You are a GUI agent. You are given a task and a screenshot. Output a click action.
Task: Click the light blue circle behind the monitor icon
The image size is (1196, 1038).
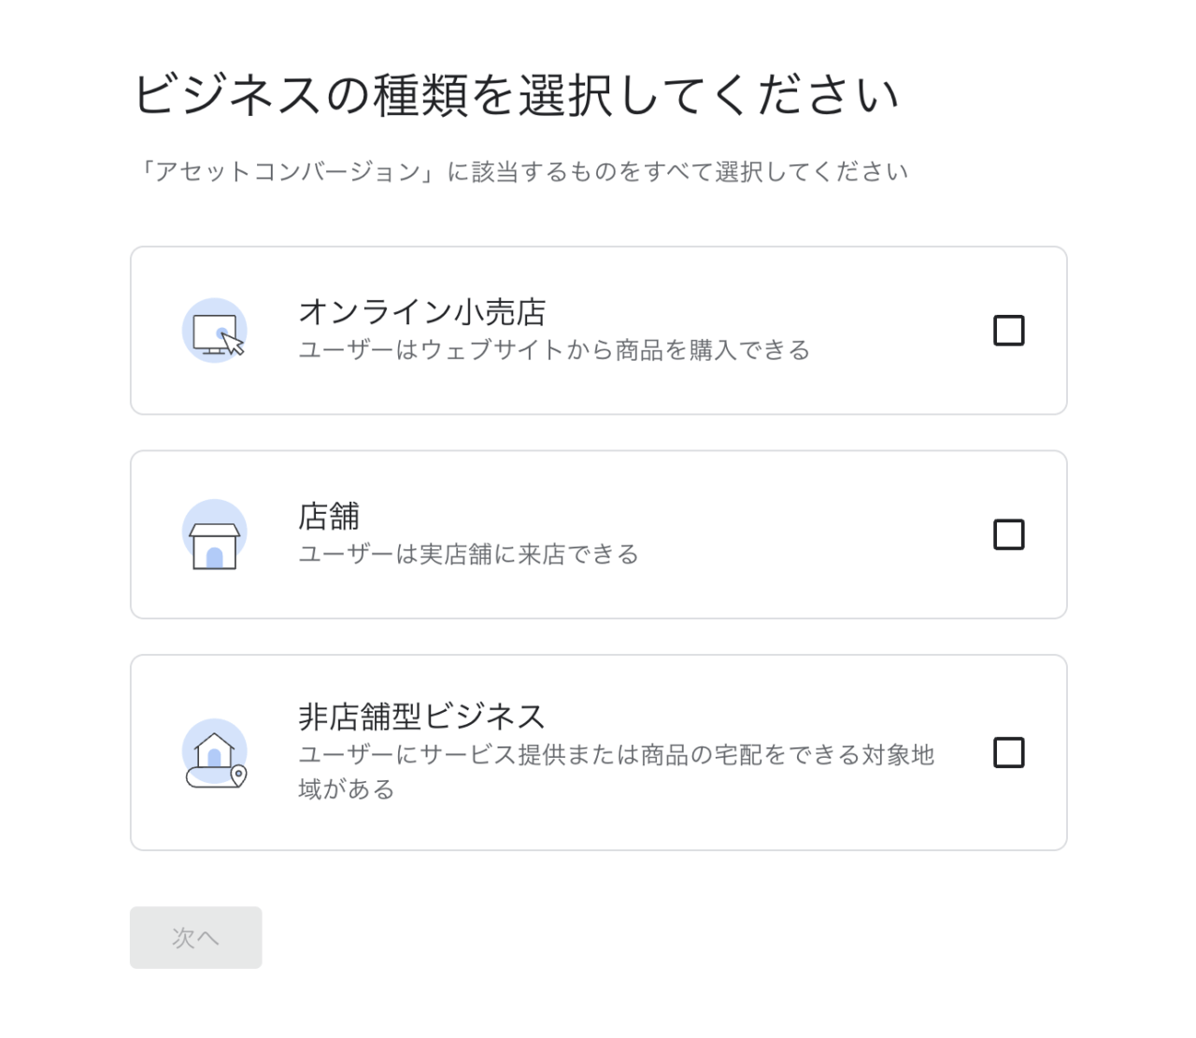coord(215,331)
